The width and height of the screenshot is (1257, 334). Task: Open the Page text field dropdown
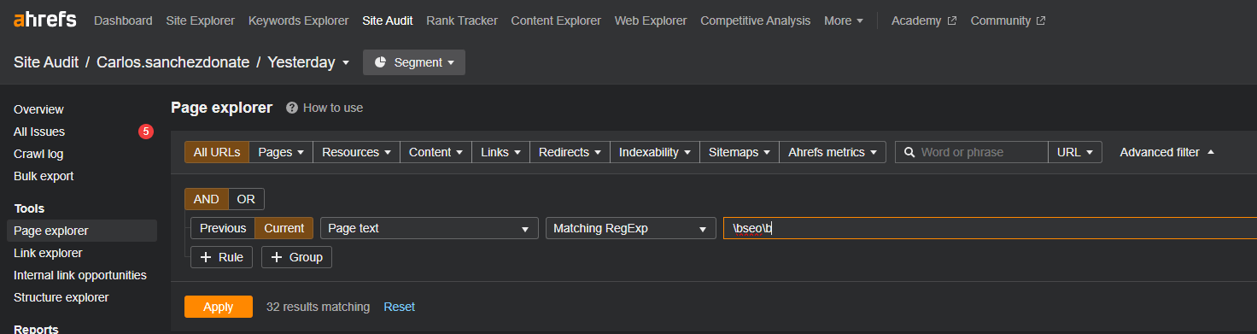tap(430, 228)
